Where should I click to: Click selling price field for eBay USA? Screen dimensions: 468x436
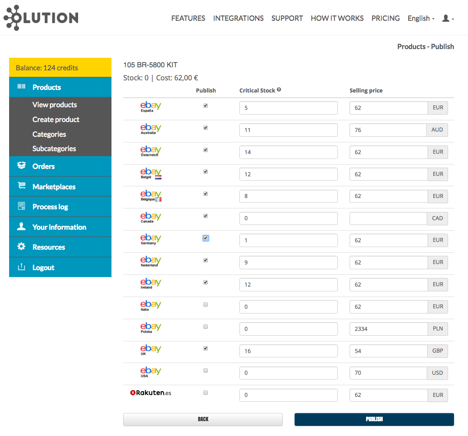[388, 373]
